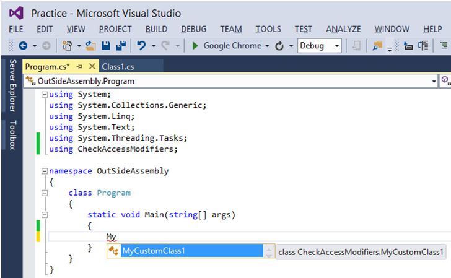
Task: Open the BUILD menu
Action: [157, 29]
